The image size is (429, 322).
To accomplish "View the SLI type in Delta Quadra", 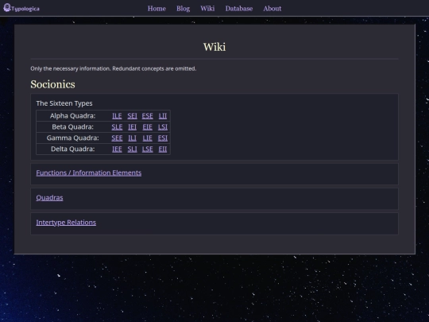I will 132,149.
